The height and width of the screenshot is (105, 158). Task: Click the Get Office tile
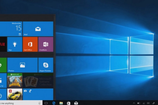tap(30, 44)
